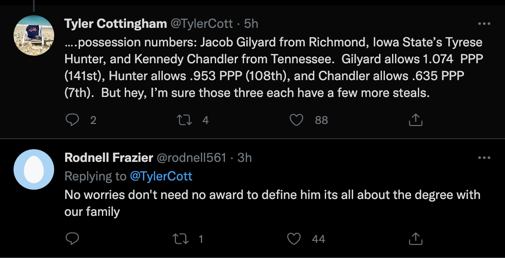This screenshot has height=258, width=505.
Task: Open more options on Rodnell Frazier's reply
Action: pos(484,158)
